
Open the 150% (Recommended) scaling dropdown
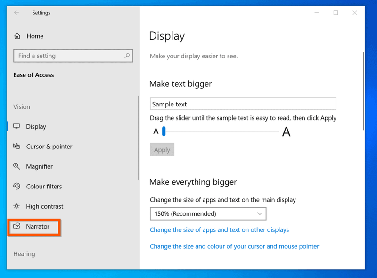click(x=208, y=213)
